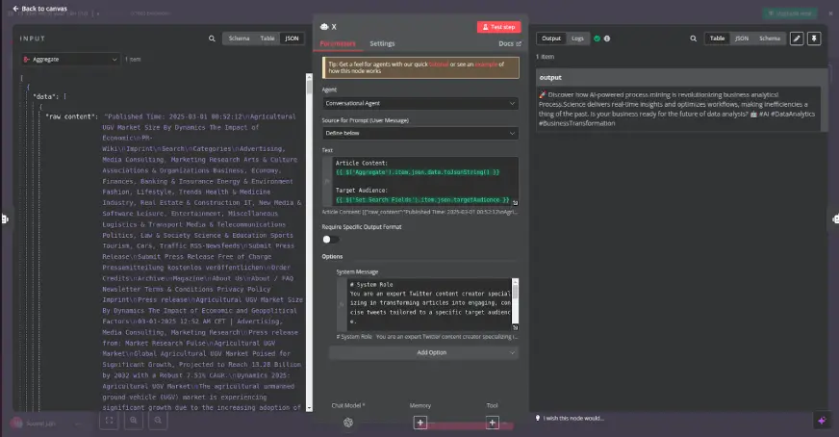
Task: Search the input panel data
Action: tap(212, 39)
